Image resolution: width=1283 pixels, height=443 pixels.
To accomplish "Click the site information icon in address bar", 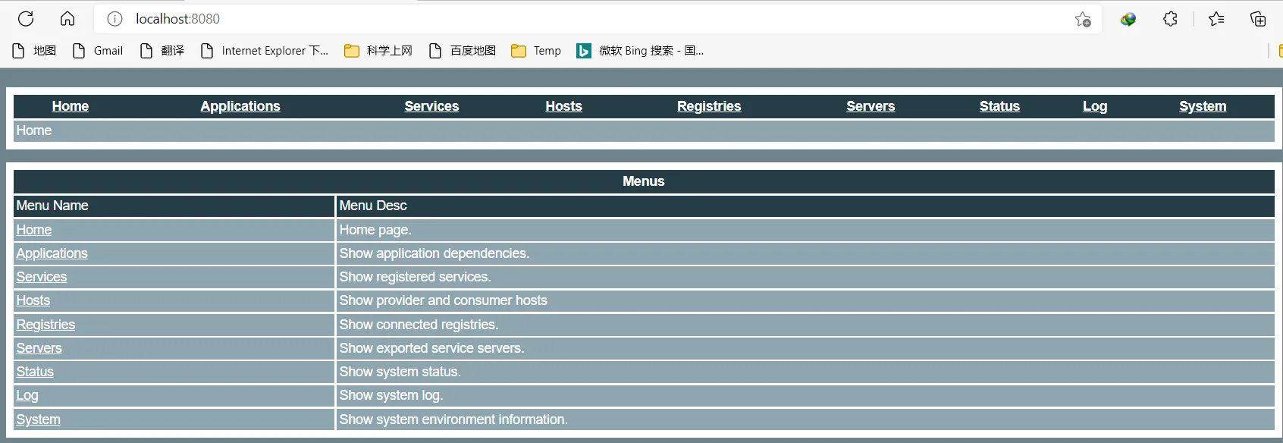I will [114, 19].
